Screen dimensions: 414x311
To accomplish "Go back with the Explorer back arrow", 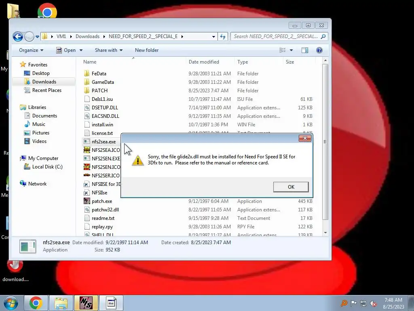I will click(18, 36).
